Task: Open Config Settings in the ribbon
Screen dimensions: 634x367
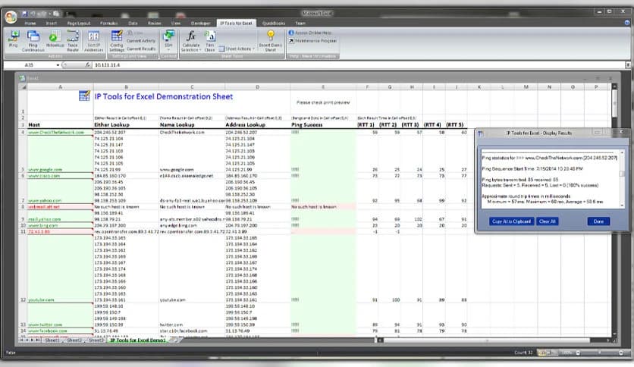Action: 117,41
